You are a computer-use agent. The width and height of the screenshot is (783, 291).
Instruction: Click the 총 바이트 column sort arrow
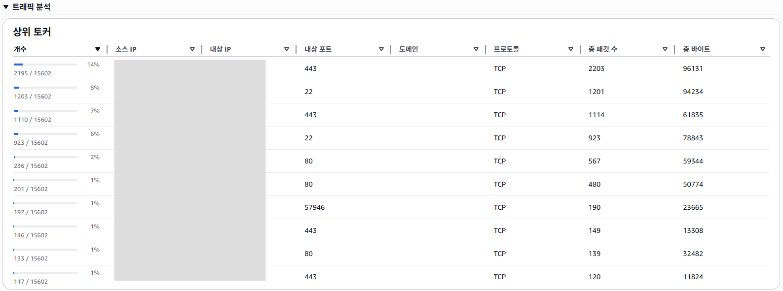click(763, 49)
